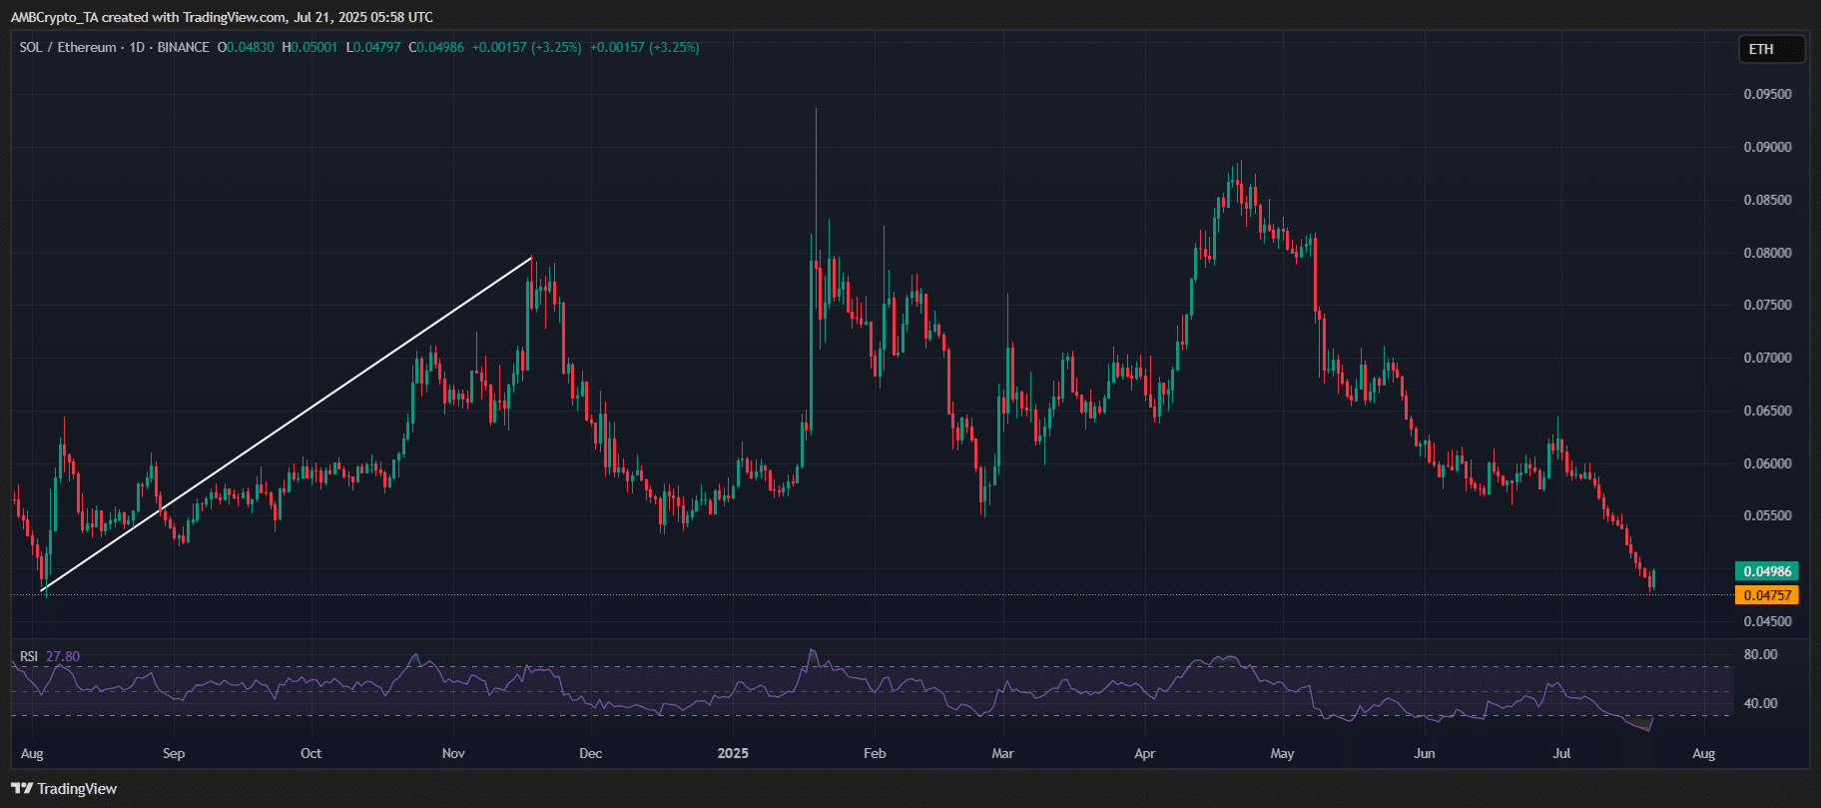The image size is (1821, 808).
Task: Click the 1D interval in chart title
Action: 137,47
